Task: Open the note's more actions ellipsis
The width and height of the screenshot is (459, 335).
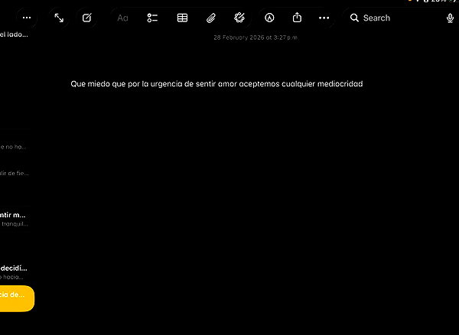Action: tap(324, 18)
